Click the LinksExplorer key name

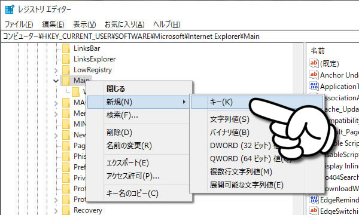[x=95, y=59]
